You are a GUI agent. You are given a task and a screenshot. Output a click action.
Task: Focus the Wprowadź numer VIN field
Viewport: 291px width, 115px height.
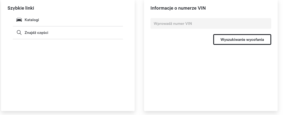click(x=211, y=23)
